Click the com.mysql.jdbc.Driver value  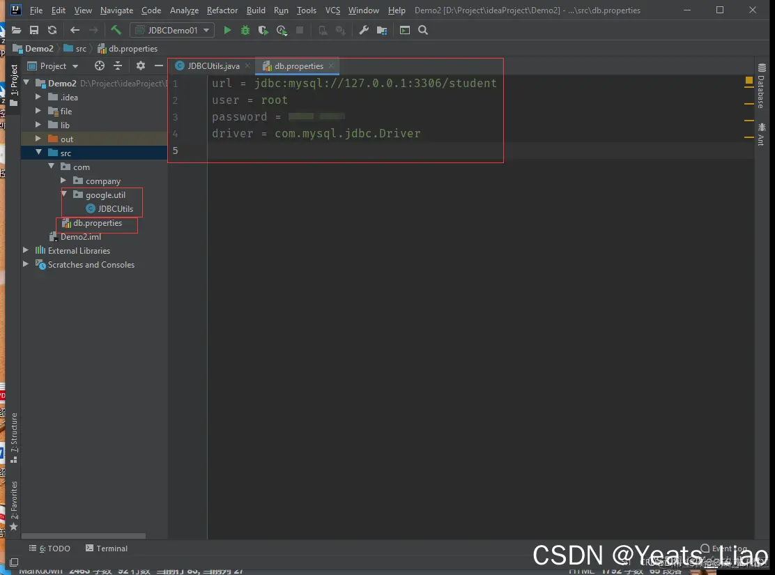click(348, 134)
